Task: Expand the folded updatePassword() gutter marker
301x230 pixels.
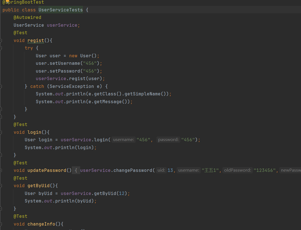Action: coord(1,170)
